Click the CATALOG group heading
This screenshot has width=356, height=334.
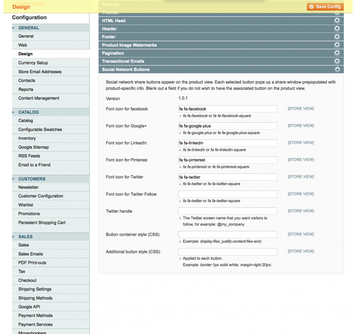tap(28, 112)
